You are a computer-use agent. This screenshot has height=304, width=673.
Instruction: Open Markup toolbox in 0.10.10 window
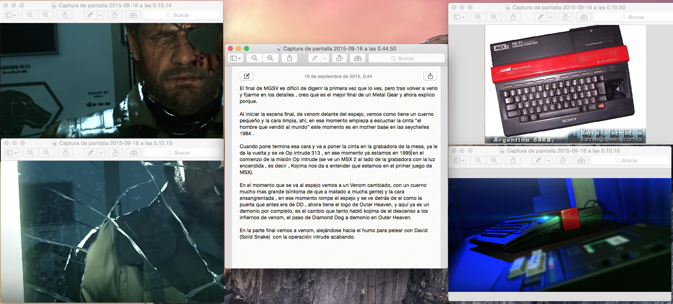581,160
